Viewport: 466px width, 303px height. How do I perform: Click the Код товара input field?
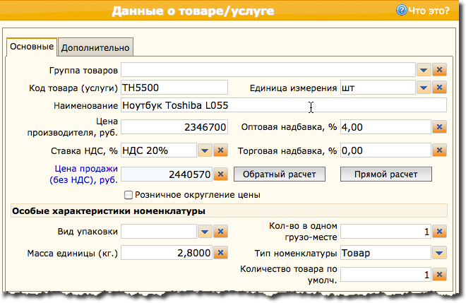click(x=174, y=88)
